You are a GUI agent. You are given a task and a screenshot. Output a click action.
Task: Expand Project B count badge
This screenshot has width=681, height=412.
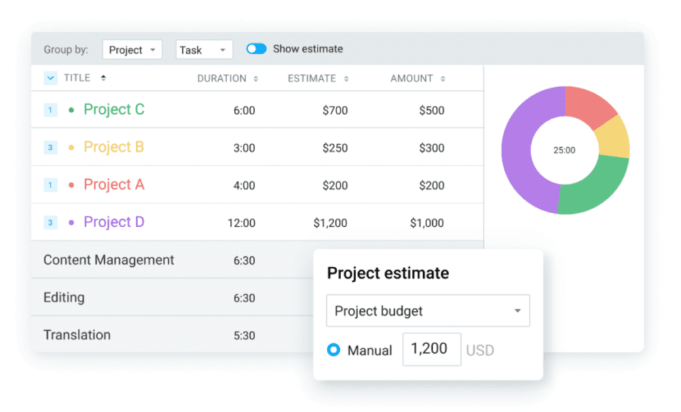(x=50, y=148)
